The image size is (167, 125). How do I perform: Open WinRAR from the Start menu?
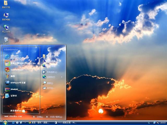pos(11,89)
